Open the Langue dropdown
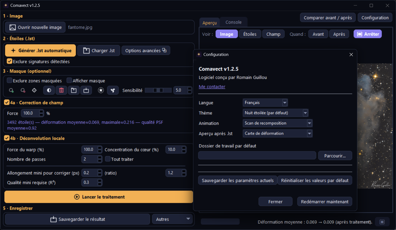This screenshot has height=230, width=396. point(265,103)
